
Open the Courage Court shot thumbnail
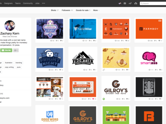point(50,29)
